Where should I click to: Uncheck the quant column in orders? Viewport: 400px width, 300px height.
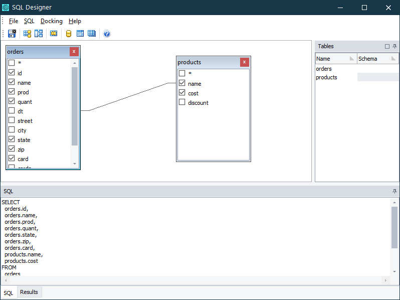[12, 102]
